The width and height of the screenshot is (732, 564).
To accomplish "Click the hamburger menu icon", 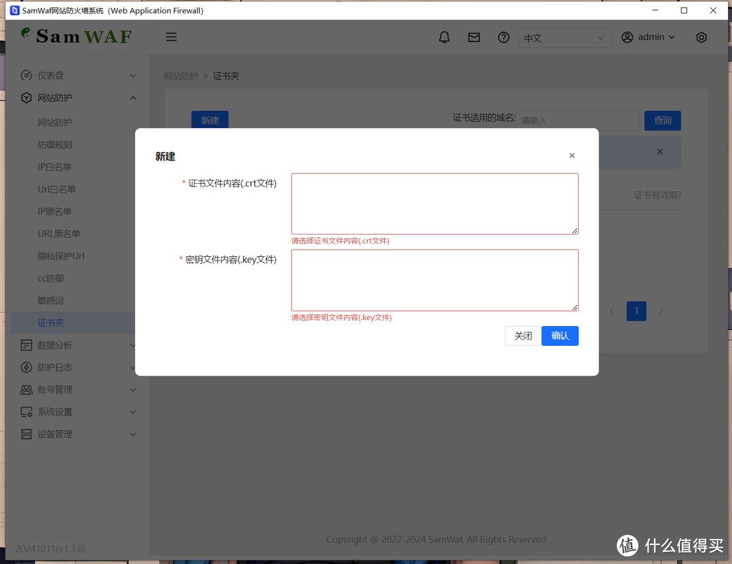I will point(171,37).
